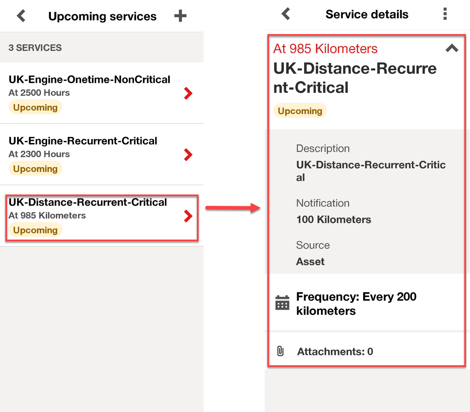Click the calendar frequency icon

coord(282,303)
